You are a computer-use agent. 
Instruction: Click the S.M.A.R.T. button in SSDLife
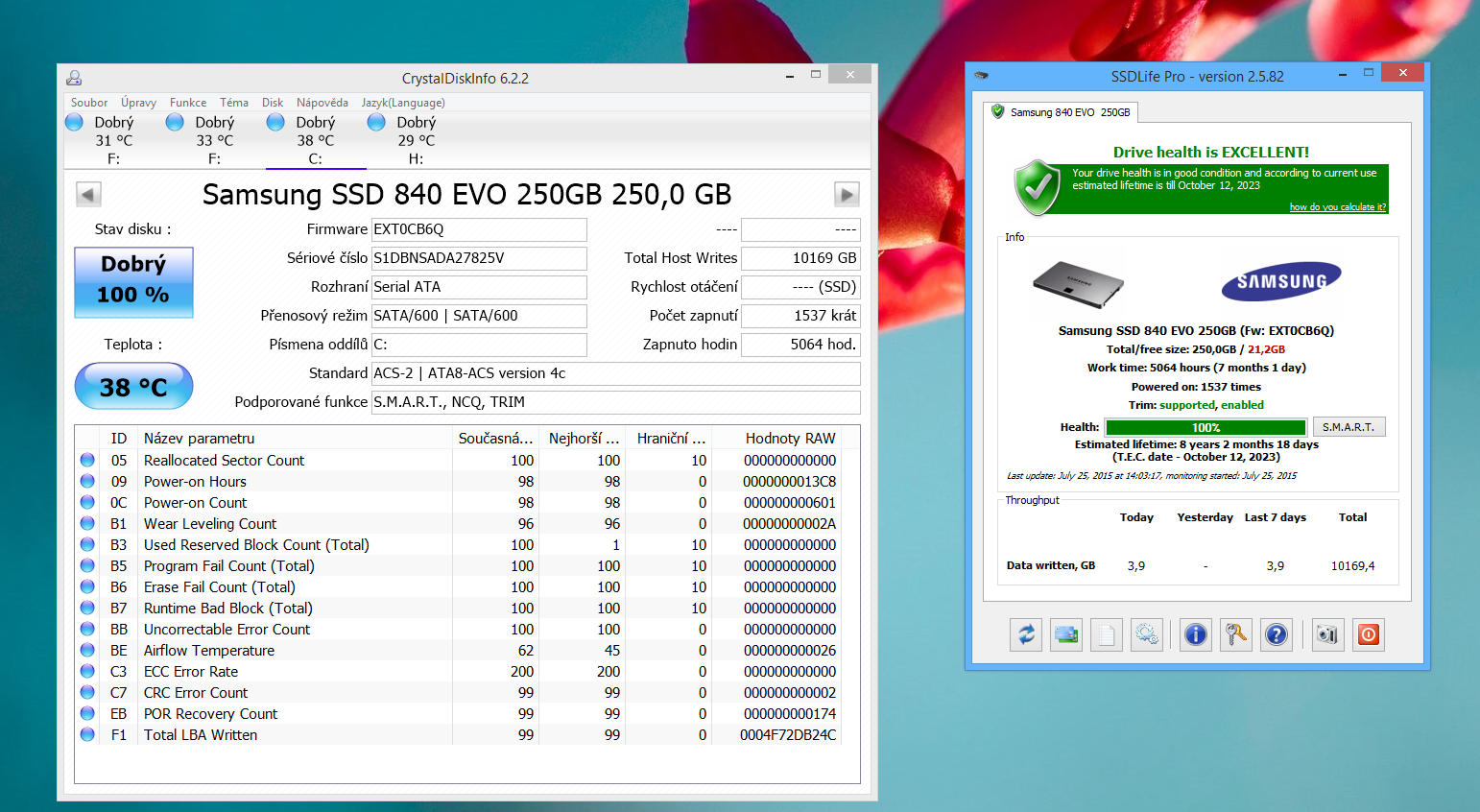pyautogui.click(x=1349, y=427)
